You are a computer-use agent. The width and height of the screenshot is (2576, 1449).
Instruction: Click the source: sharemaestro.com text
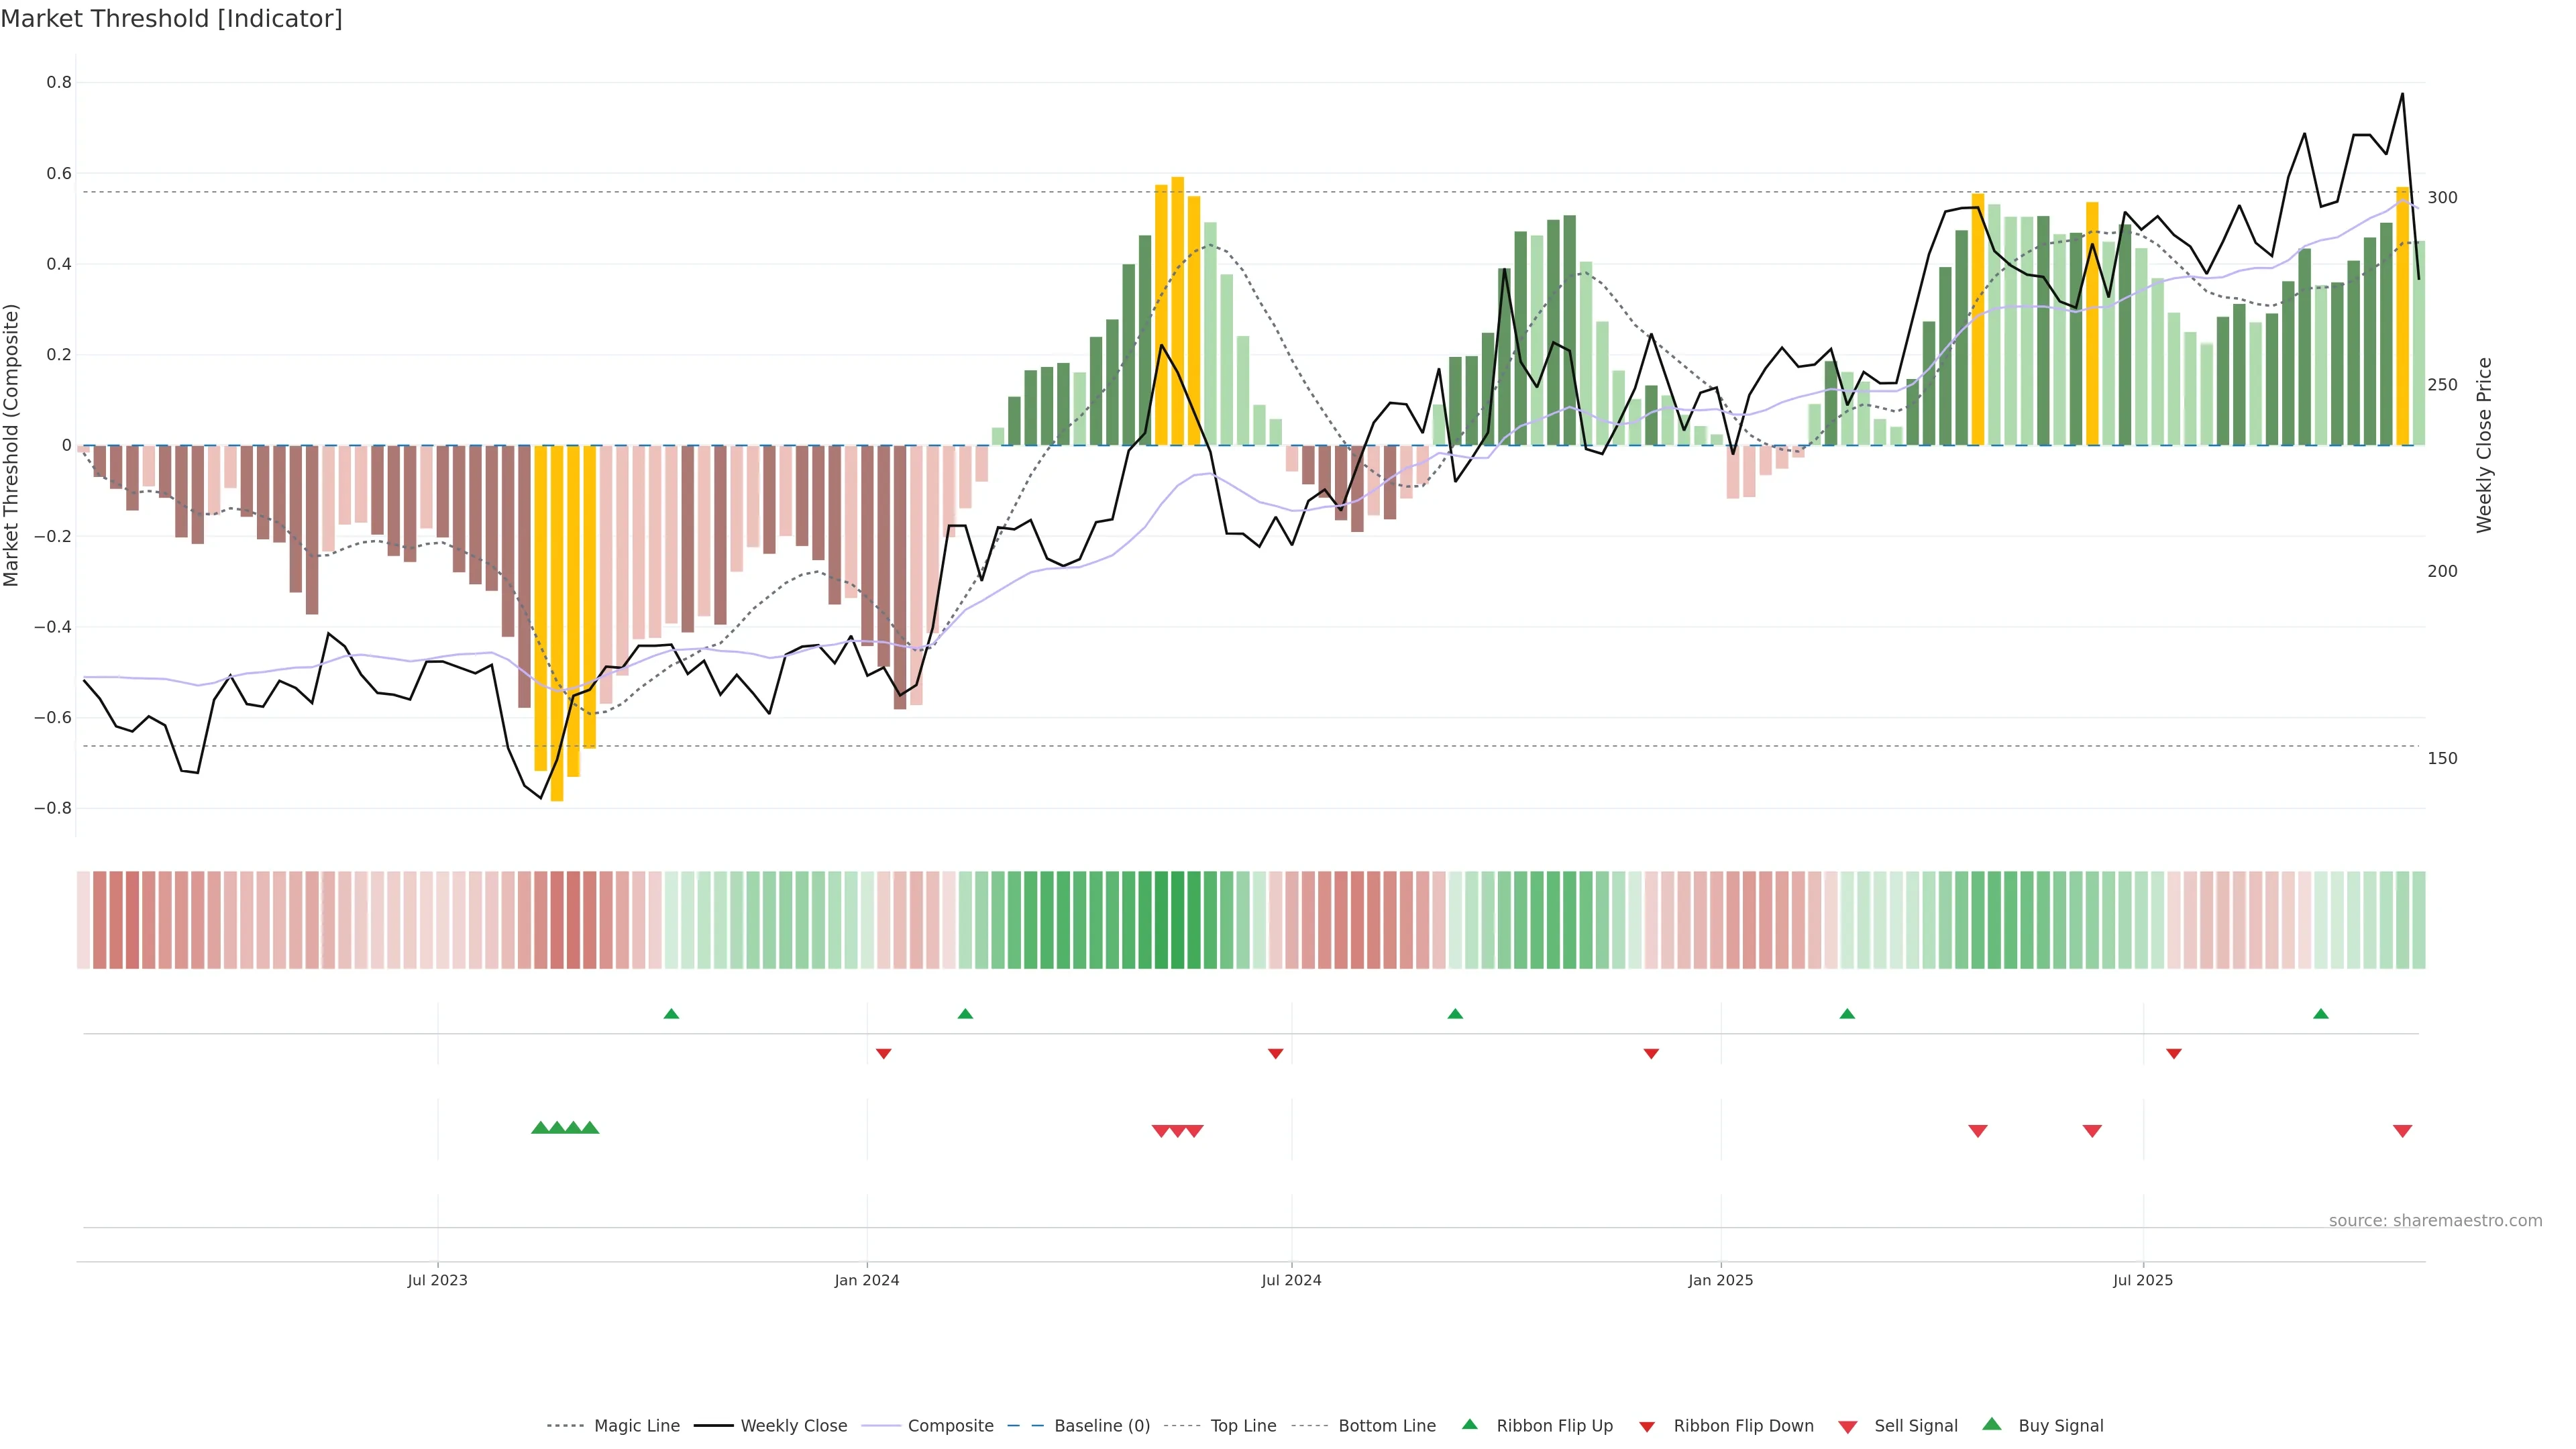[x=2435, y=1220]
